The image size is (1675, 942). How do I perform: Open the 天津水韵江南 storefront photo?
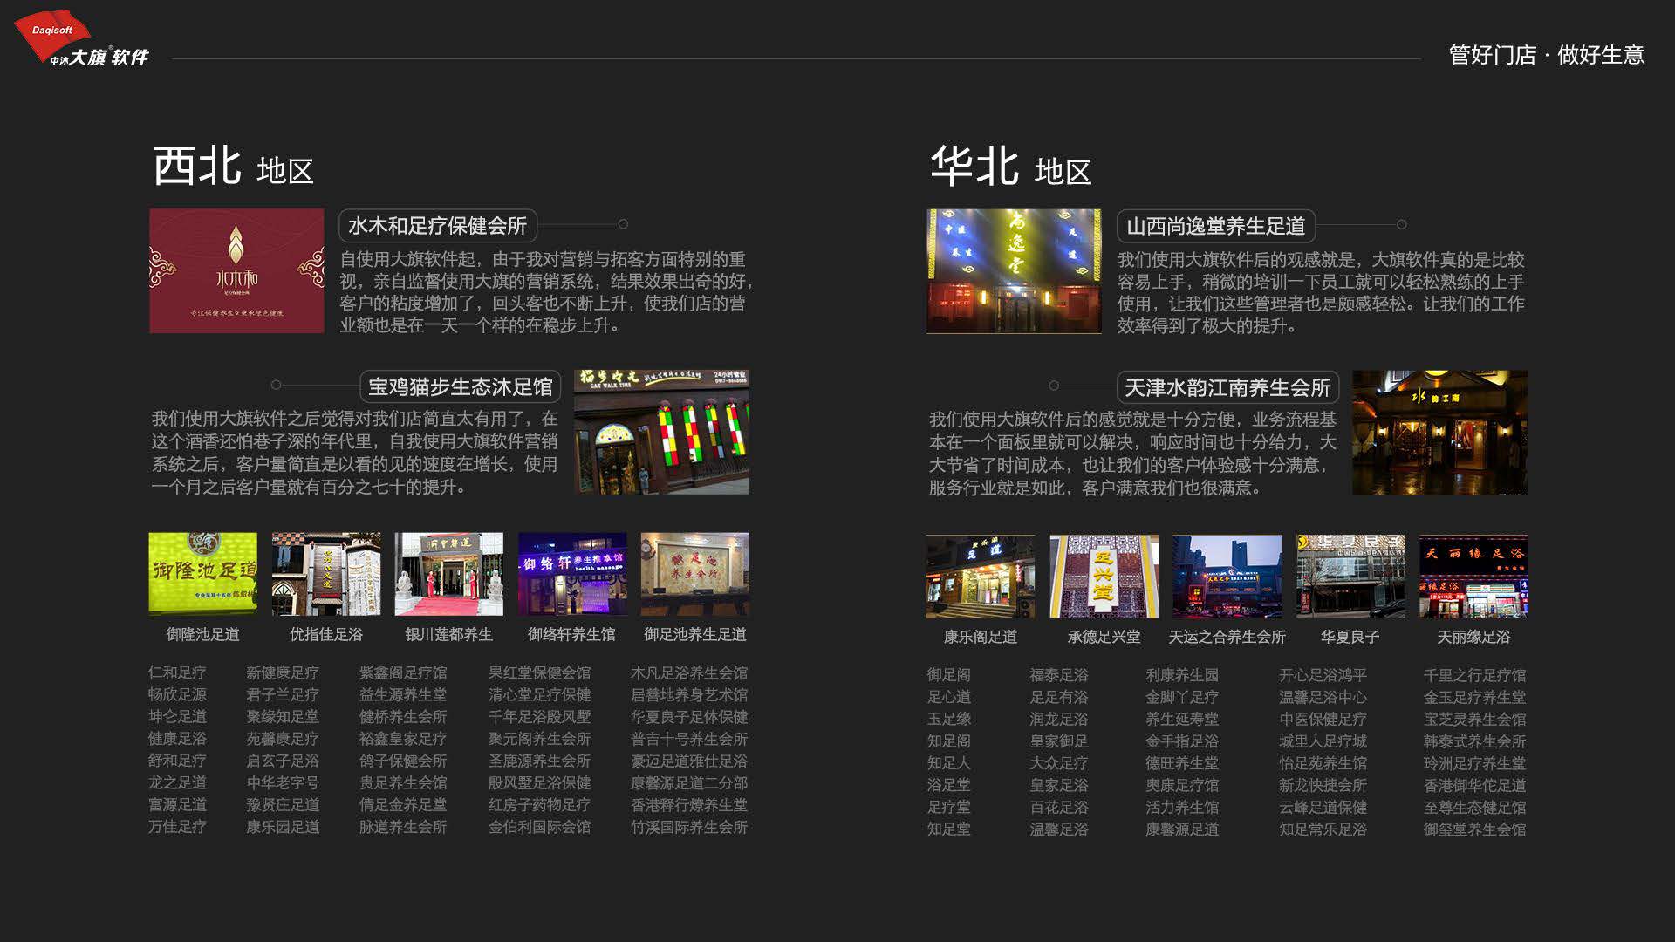pyautogui.click(x=1439, y=433)
